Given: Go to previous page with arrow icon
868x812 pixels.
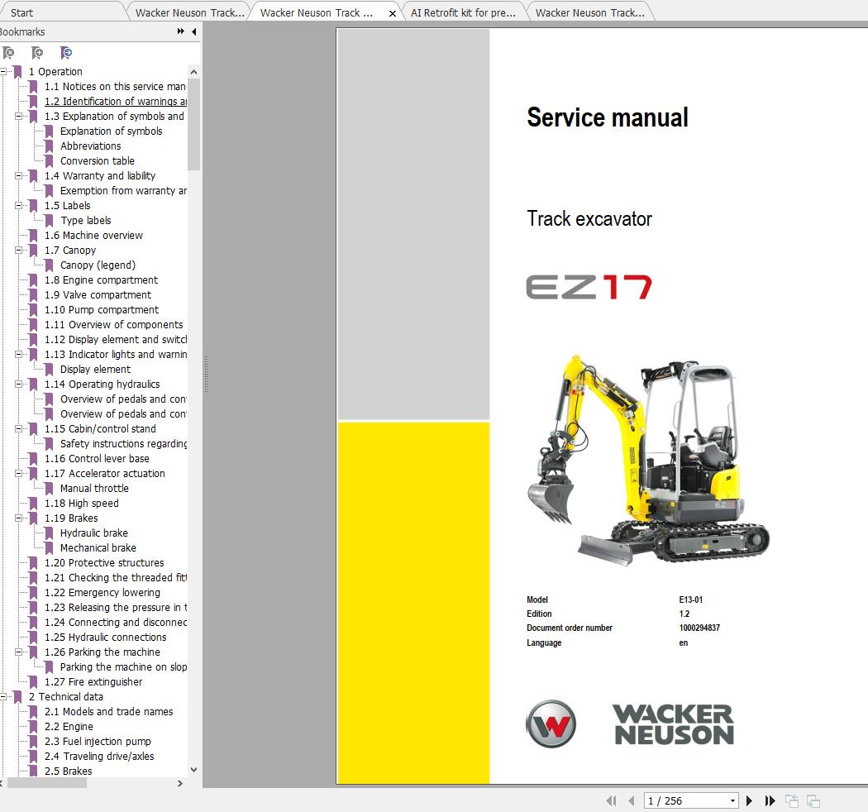Looking at the screenshot, I should pyautogui.click(x=632, y=800).
